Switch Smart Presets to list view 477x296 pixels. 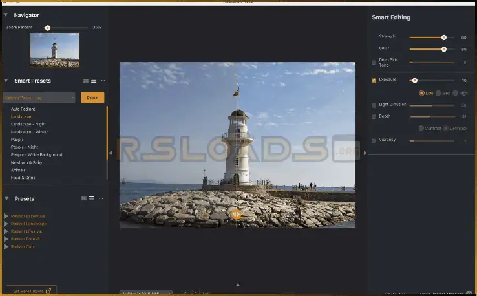pyautogui.click(x=94, y=81)
